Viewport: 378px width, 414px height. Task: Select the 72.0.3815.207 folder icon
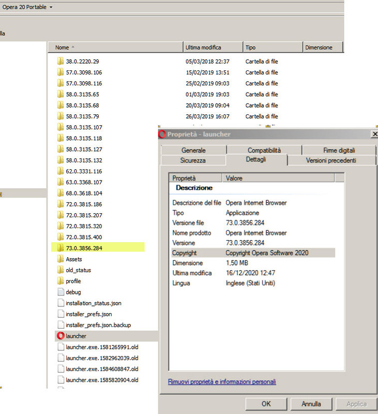[61, 215]
